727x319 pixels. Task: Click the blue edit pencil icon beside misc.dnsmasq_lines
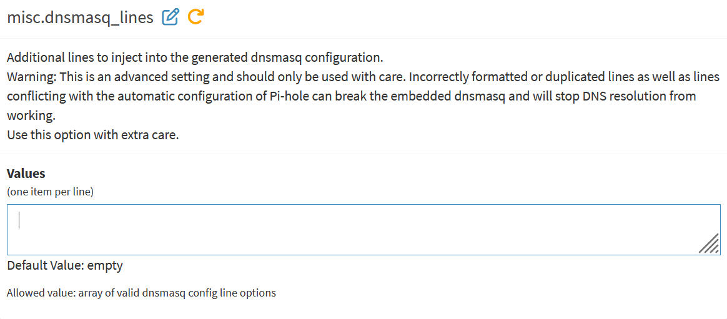[170, 17]
